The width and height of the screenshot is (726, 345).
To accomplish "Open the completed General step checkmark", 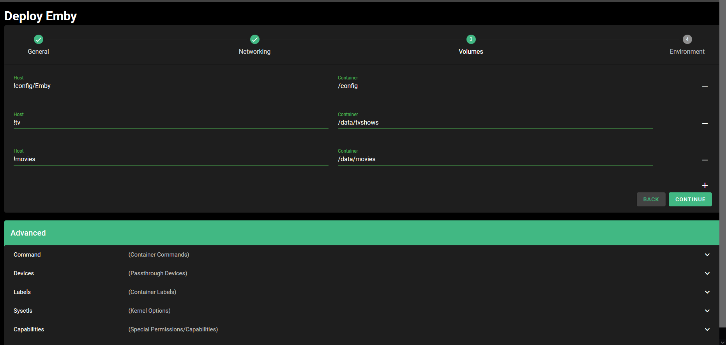I will click(39, 39).
